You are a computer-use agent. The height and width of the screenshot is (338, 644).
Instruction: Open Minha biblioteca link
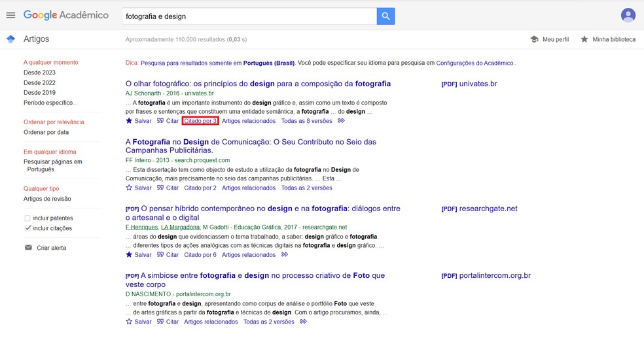click(x=614, y=39)
